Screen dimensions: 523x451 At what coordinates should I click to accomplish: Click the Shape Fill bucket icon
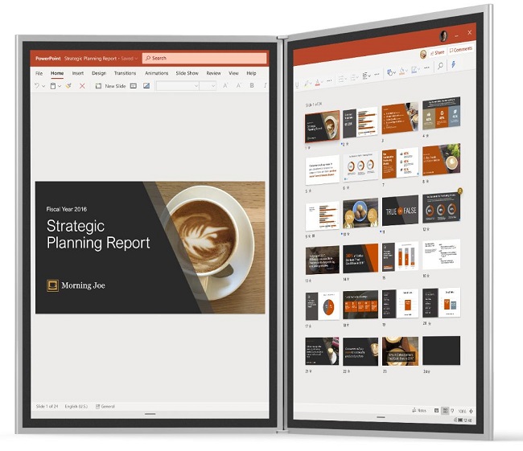click(x=402, y=71)
